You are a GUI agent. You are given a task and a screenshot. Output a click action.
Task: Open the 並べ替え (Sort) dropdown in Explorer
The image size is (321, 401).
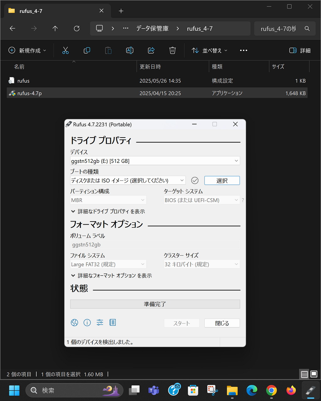click(x=209, y=50)
